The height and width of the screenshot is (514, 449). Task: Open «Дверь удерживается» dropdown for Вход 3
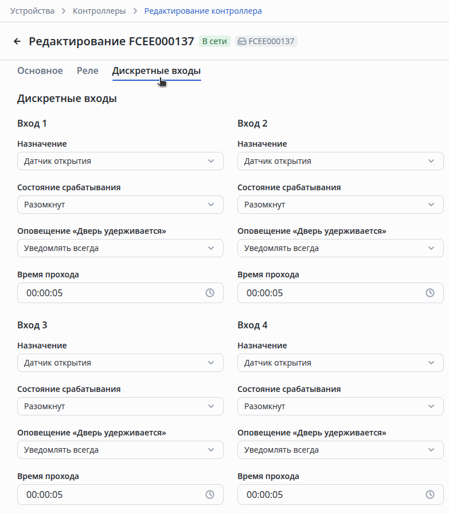pyautogui.click(x=120, y=450)
